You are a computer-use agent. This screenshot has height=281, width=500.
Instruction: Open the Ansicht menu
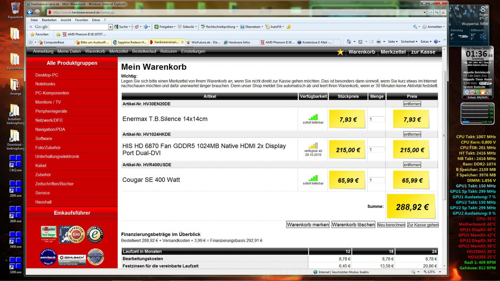click(x=66, y=20)
